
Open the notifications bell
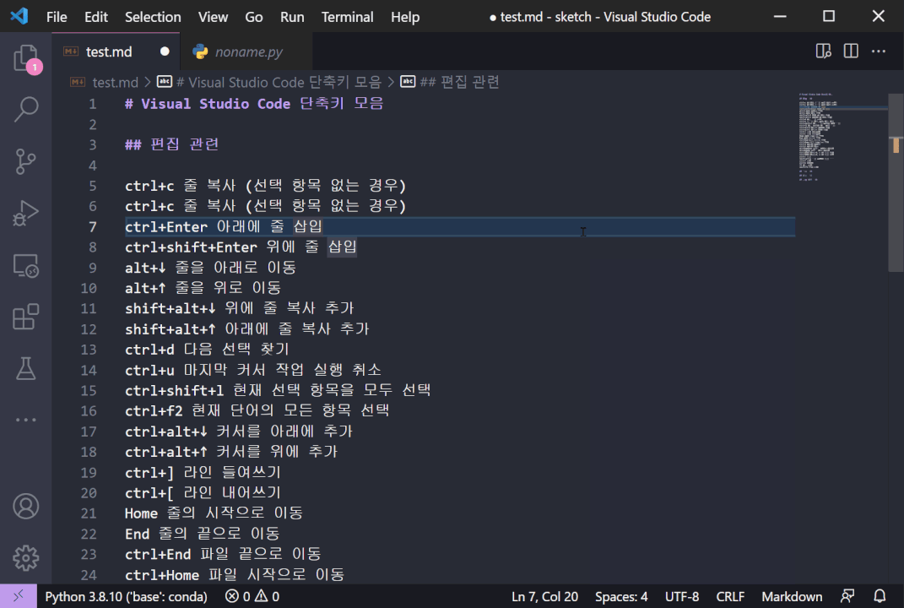click(880, 596)
